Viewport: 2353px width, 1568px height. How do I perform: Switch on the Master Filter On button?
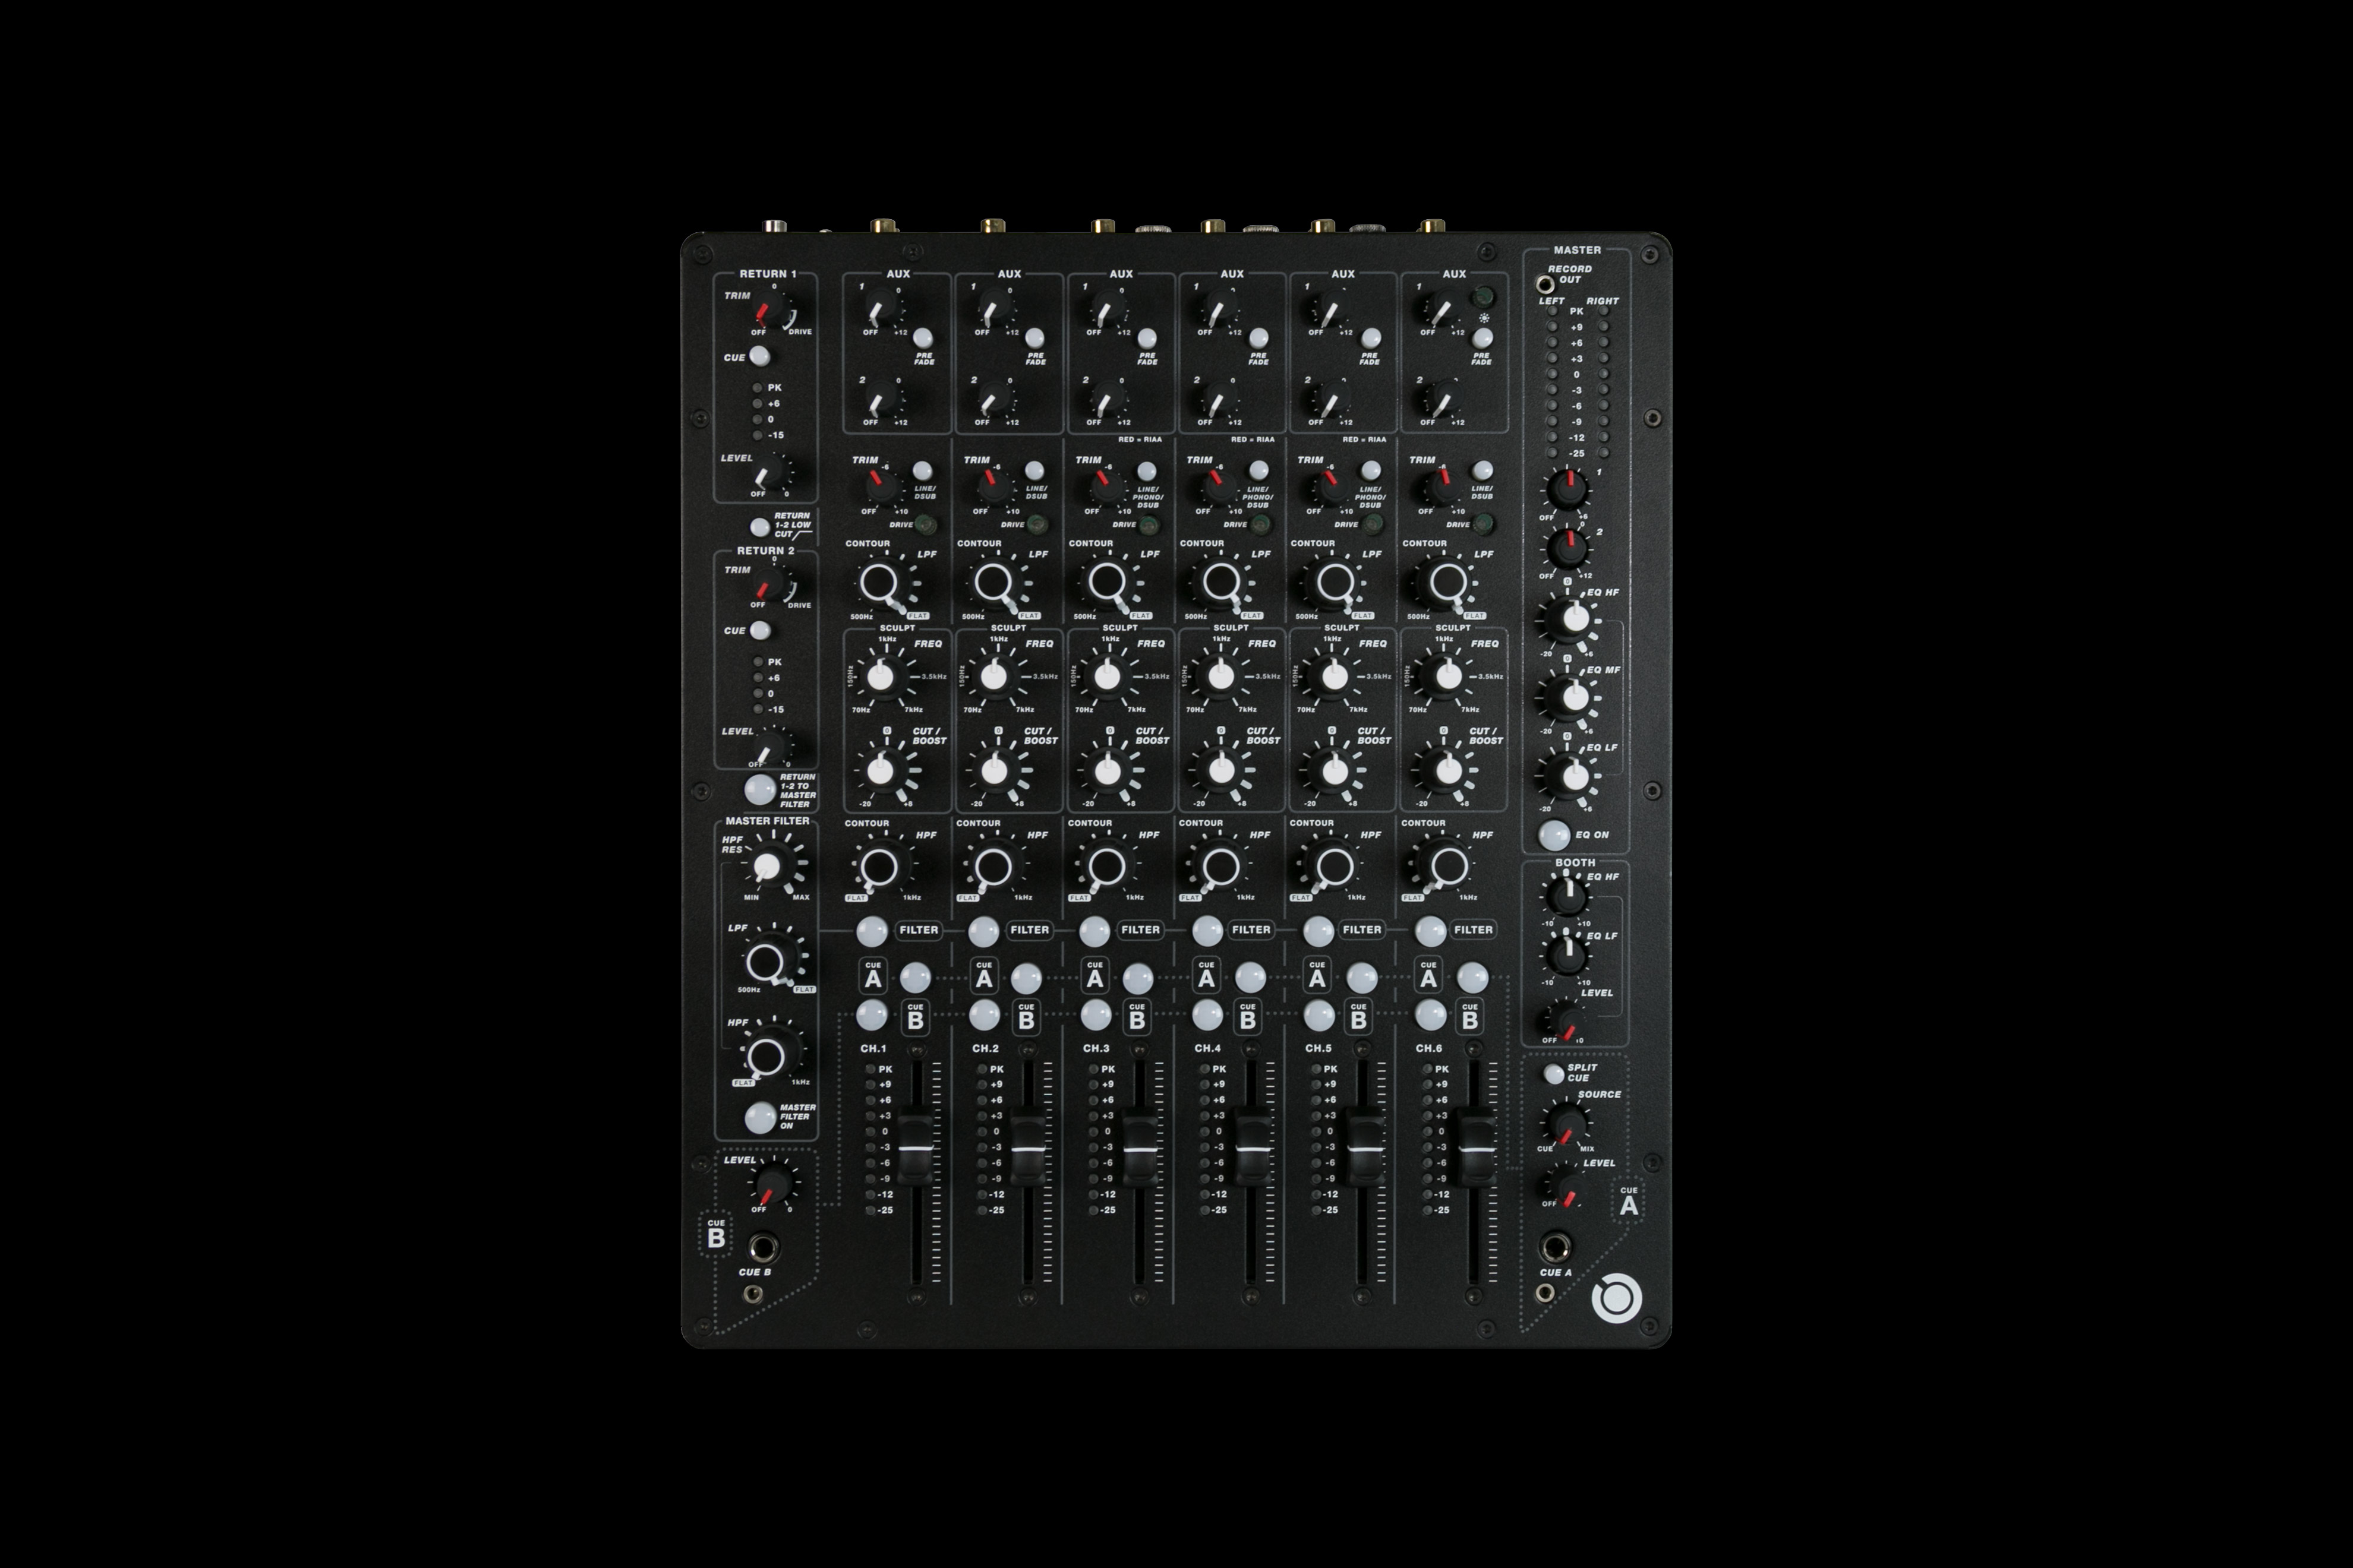pyautogui.click(x=761, y=1117)
